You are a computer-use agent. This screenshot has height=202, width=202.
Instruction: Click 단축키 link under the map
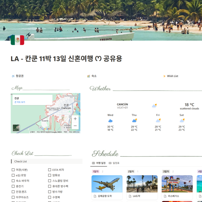pyautogui.click(x=32, y=132)
